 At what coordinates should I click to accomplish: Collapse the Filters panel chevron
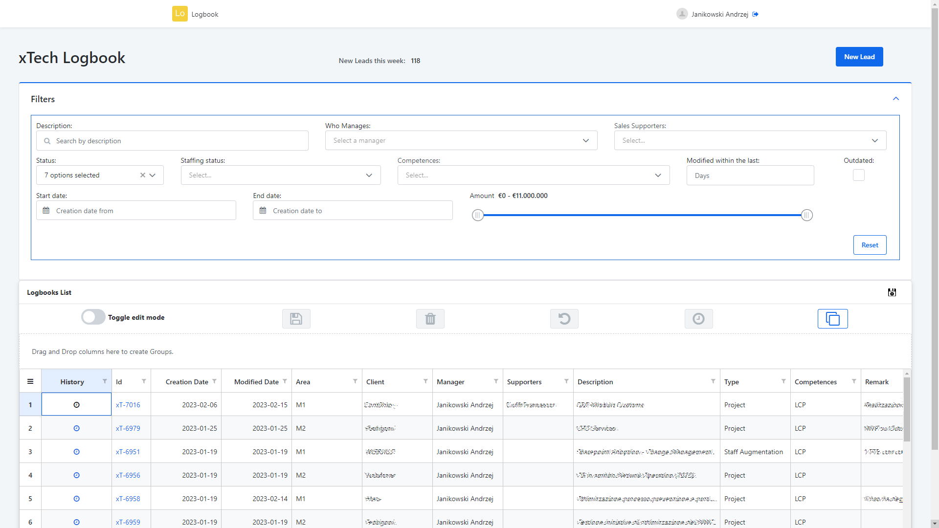coord(895,99)
